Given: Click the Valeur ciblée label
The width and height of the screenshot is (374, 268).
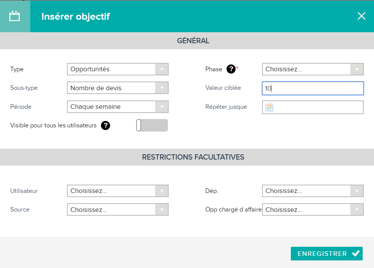Looking at the screenshot, I should tap(223, 88).
